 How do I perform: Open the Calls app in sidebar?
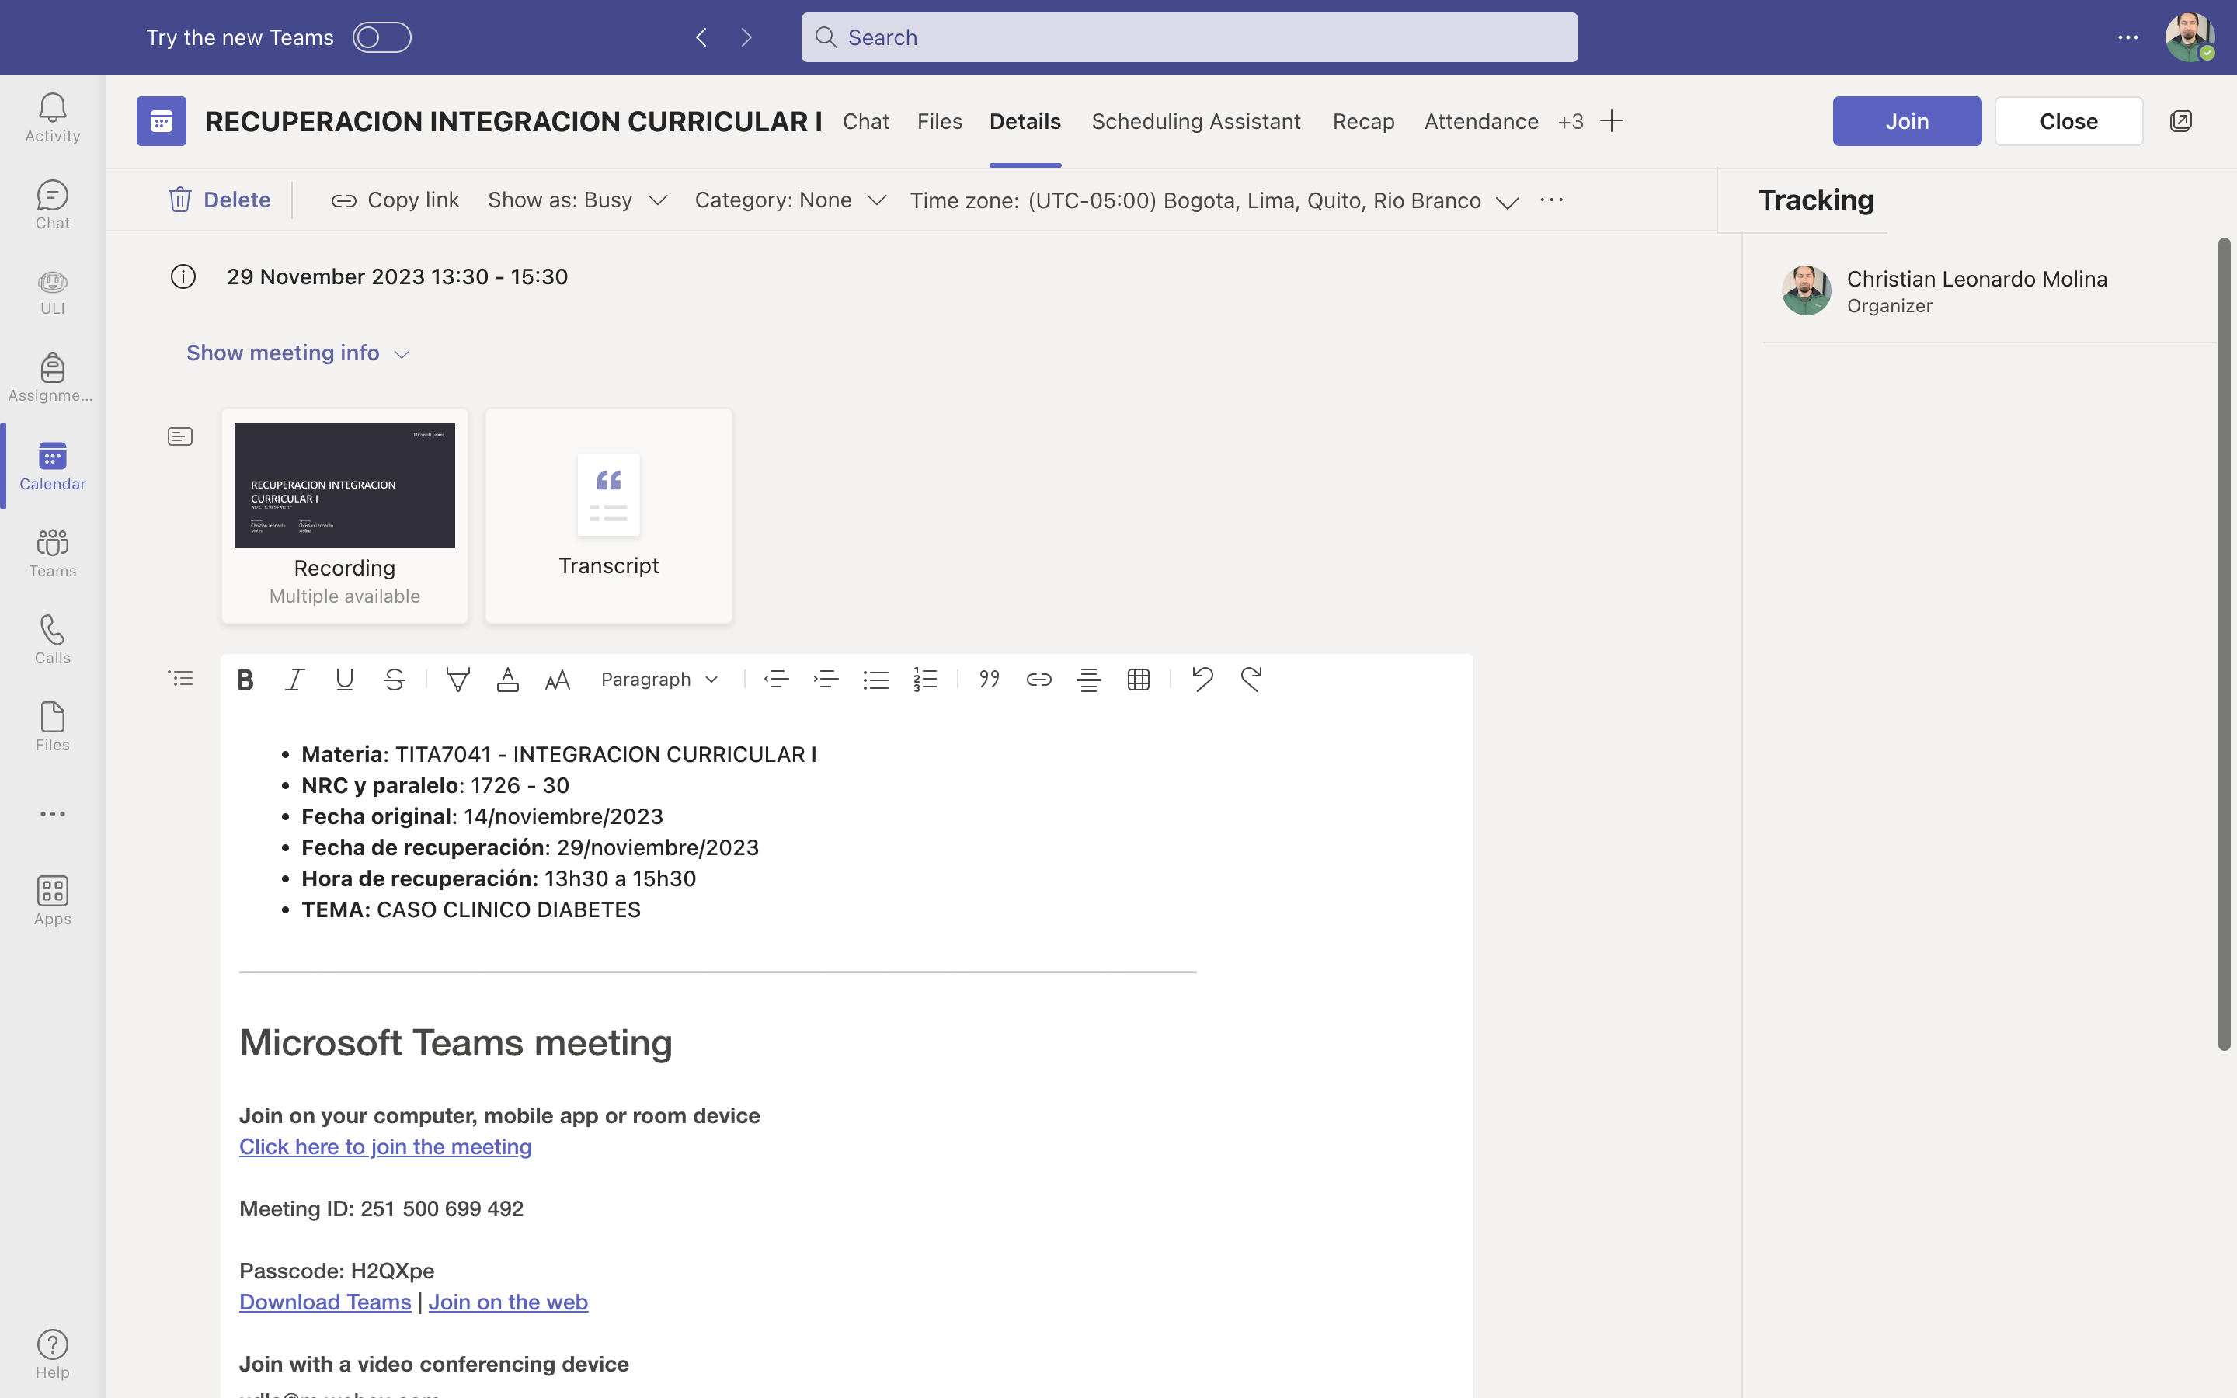[x=52, y=639]
